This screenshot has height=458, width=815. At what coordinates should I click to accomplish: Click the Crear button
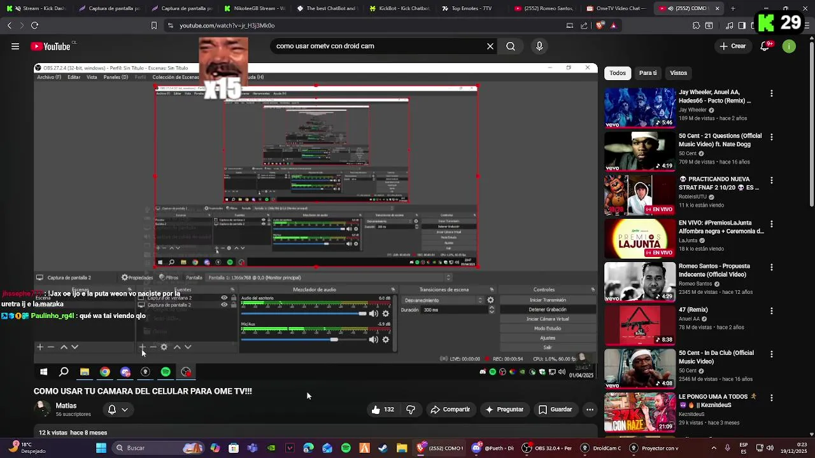[733, 46]
